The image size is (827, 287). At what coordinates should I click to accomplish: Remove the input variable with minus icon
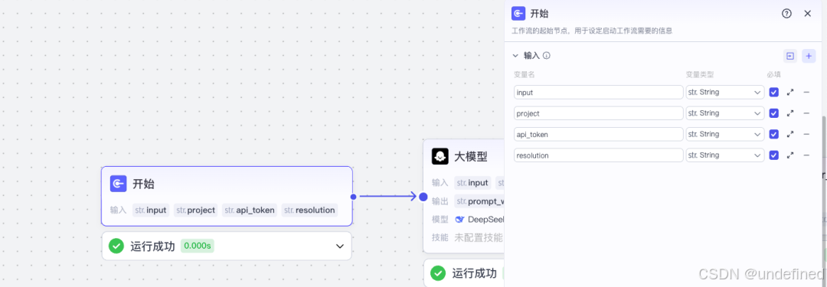[x=806, y=93]
